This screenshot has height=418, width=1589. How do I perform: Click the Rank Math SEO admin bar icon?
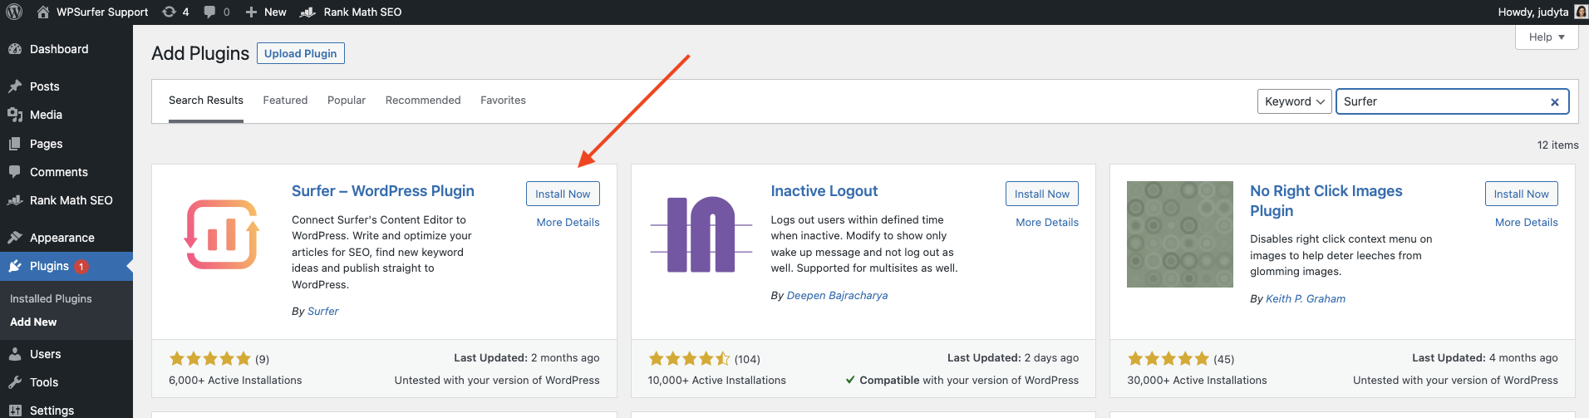tap(308, 12)
